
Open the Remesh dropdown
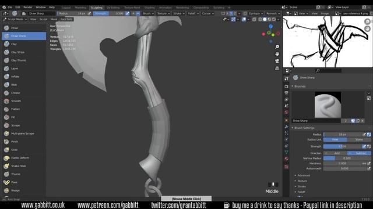(273, 13)
